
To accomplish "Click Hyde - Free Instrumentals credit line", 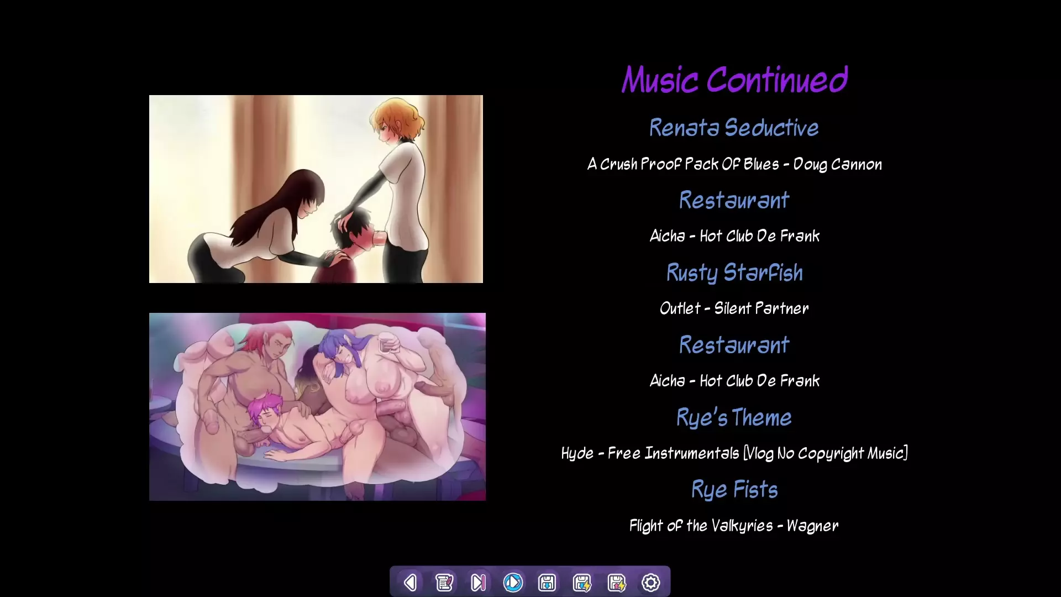I will (734, 453).
